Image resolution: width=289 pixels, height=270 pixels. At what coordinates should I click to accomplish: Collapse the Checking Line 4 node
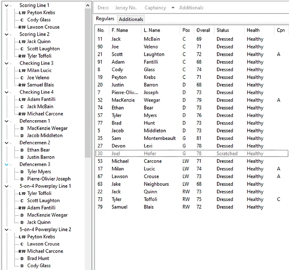[6, 92]
